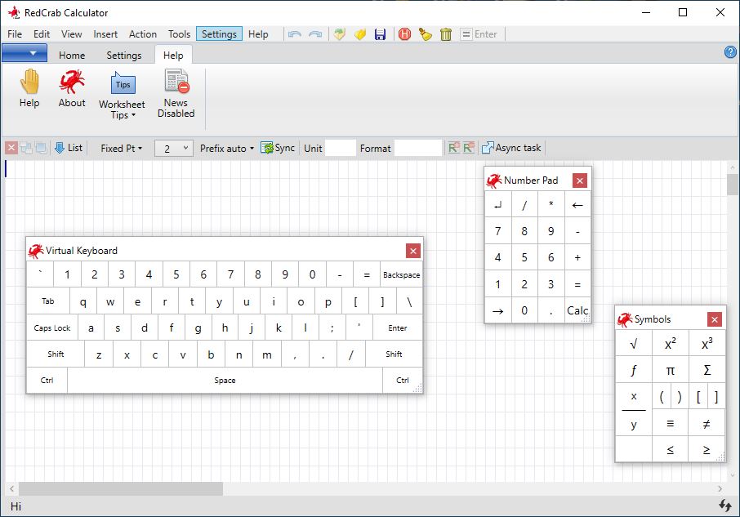
Task: Click the List button with blue arrow
Action: coord(69,148)
